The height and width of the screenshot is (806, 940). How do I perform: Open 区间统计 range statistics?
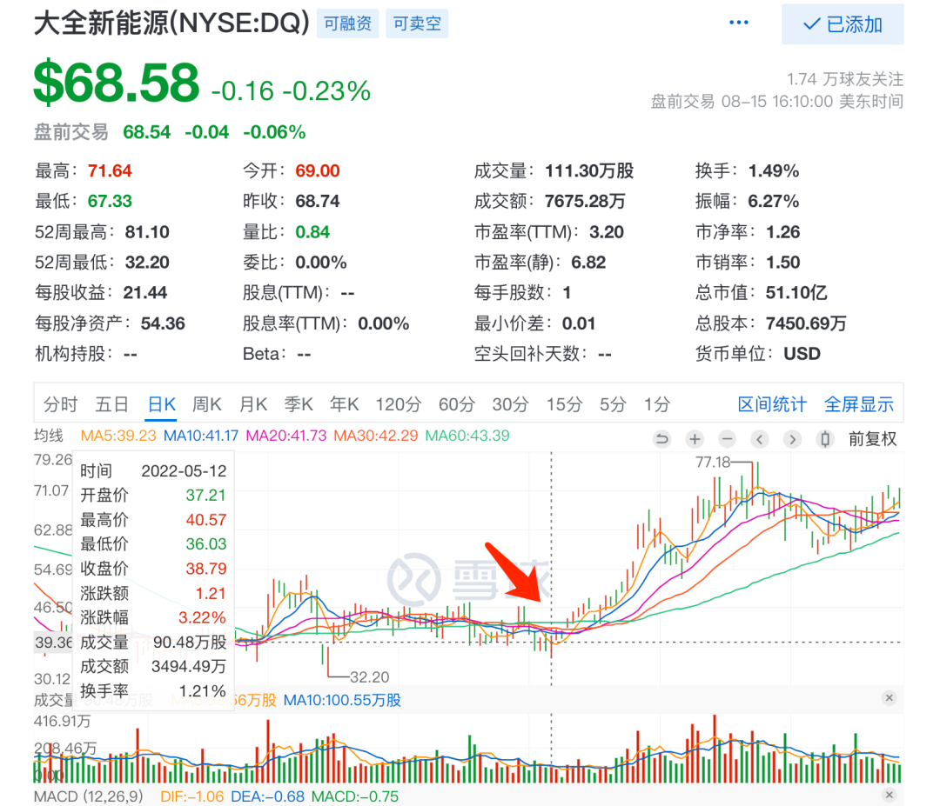coord(772,404)
